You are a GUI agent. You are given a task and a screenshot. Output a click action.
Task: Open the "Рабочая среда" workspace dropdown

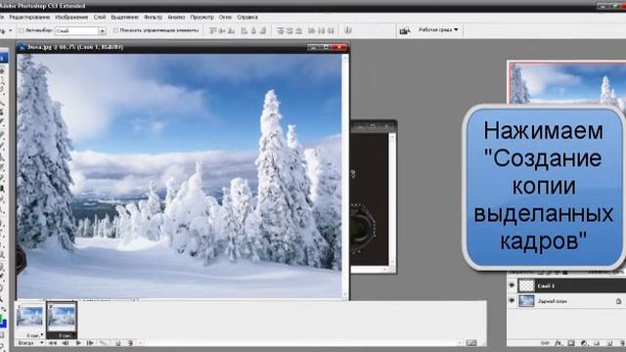click(x=438, y=30)
